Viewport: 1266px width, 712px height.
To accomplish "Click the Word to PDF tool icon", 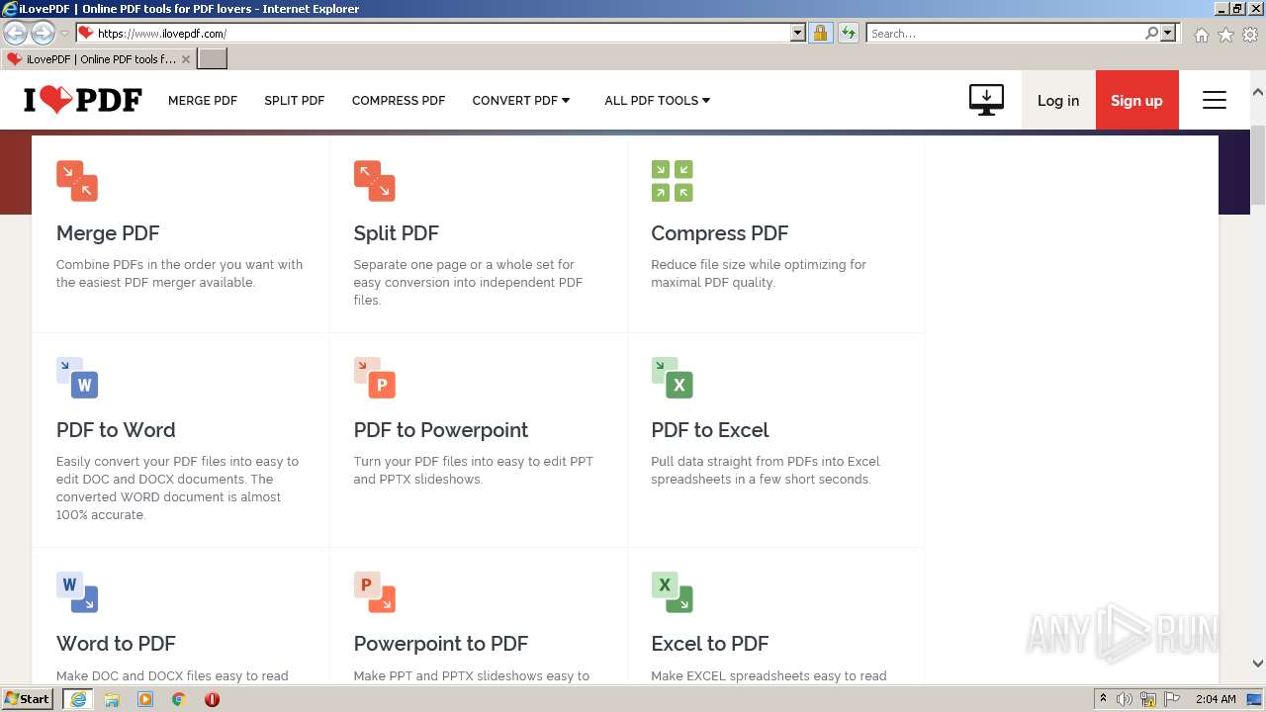I will pos(77,591).
